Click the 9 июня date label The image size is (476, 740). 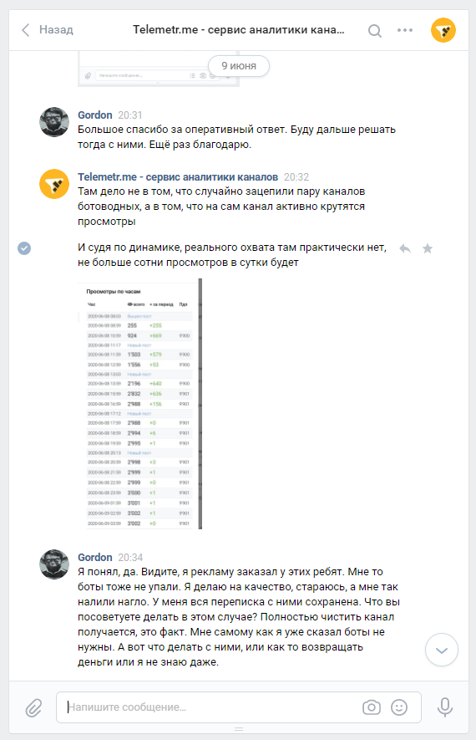(x=239, y=66)
